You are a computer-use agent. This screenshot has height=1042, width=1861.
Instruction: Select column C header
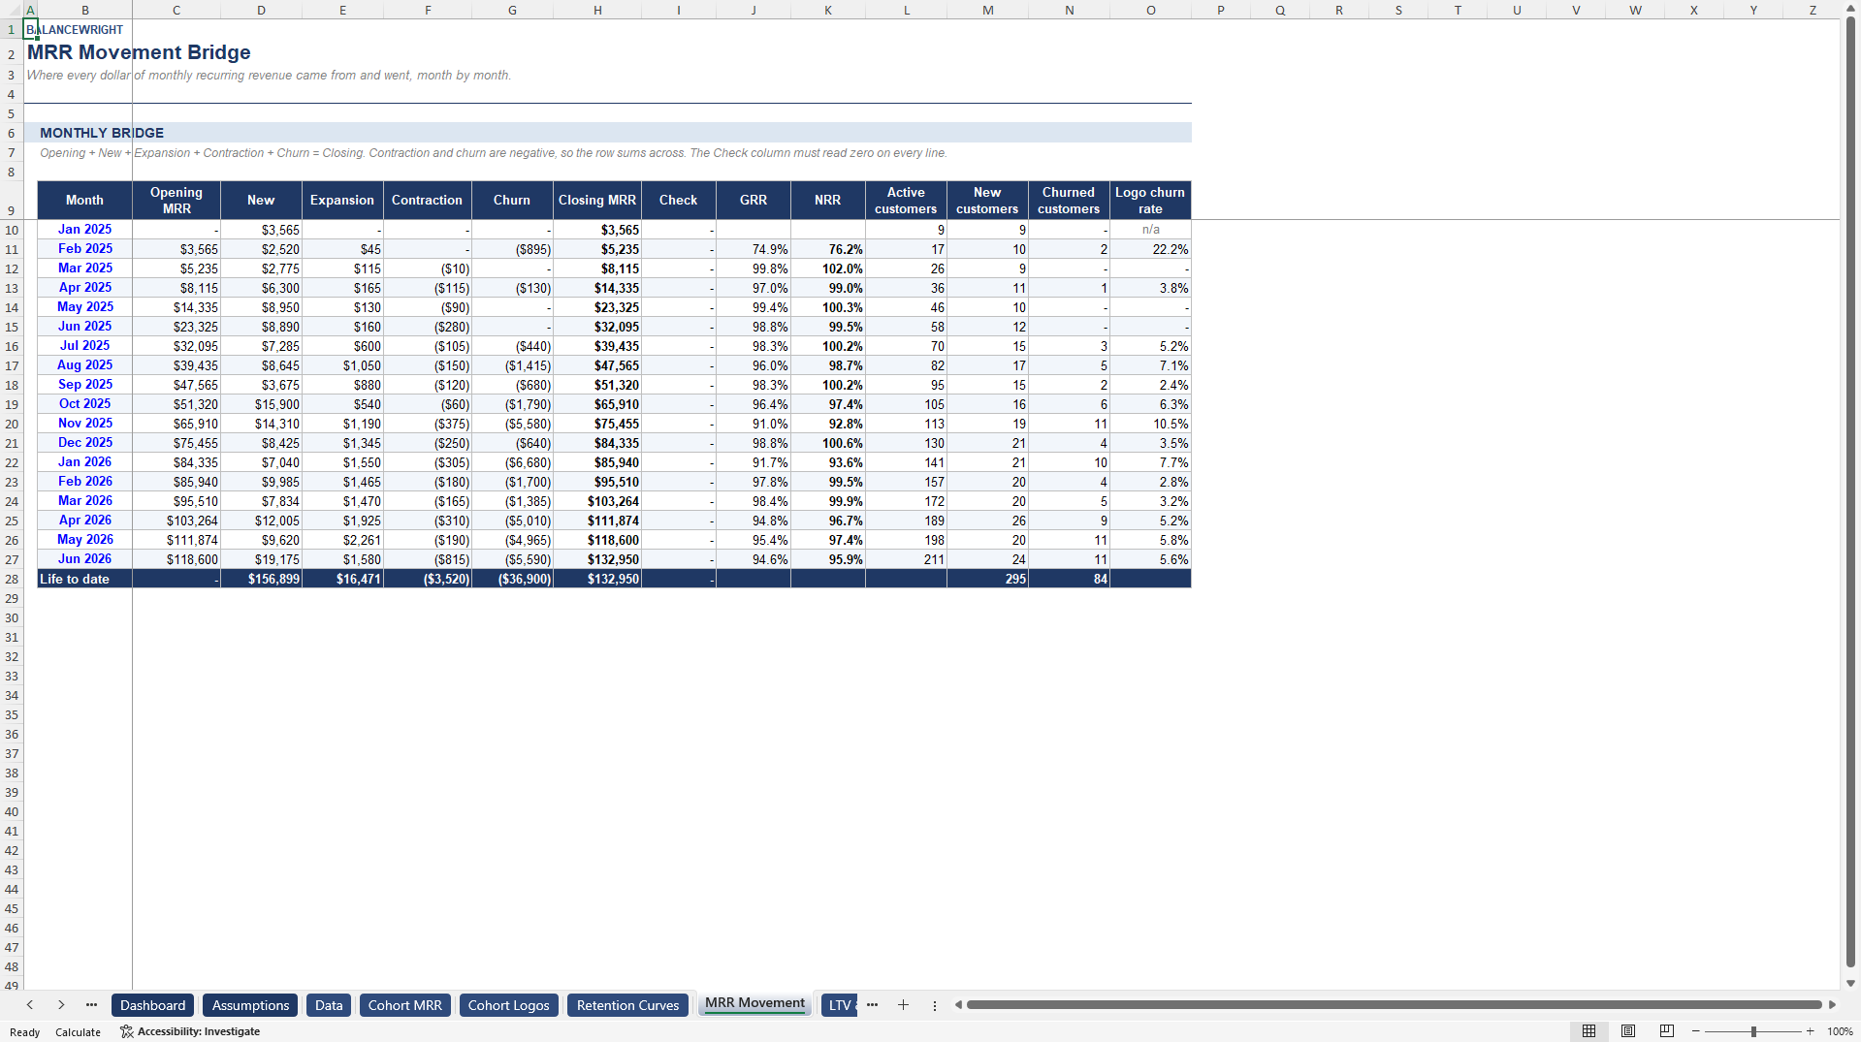click(176, 10)
